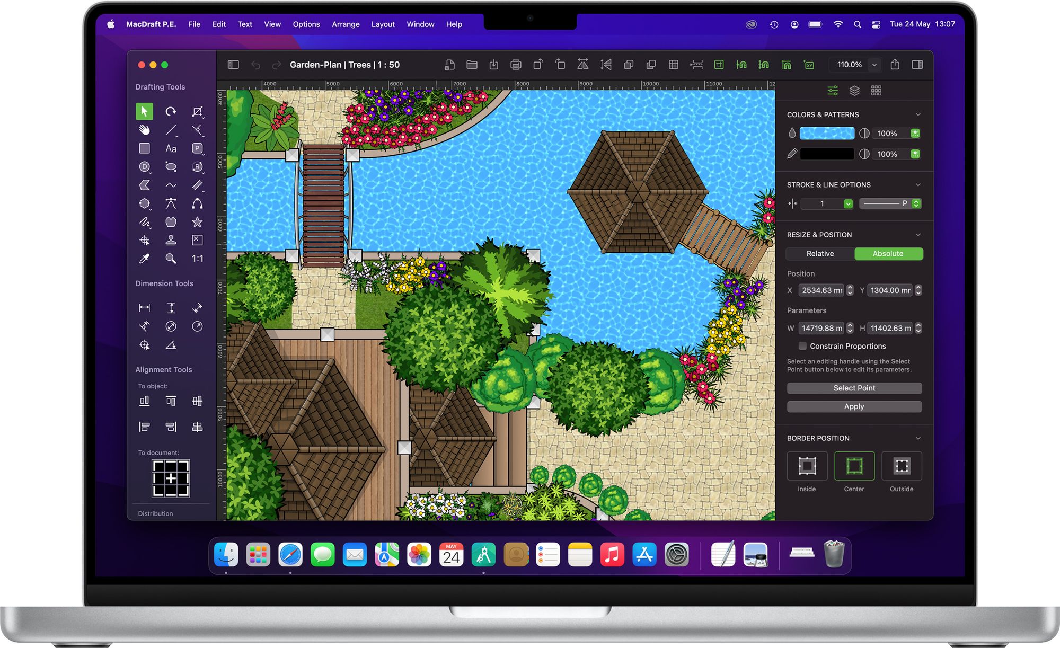Collapse the Stroke & Line Options section
Image resolution: width=1060 pixels, height=648 pixels.
click(x=918, y=185)
